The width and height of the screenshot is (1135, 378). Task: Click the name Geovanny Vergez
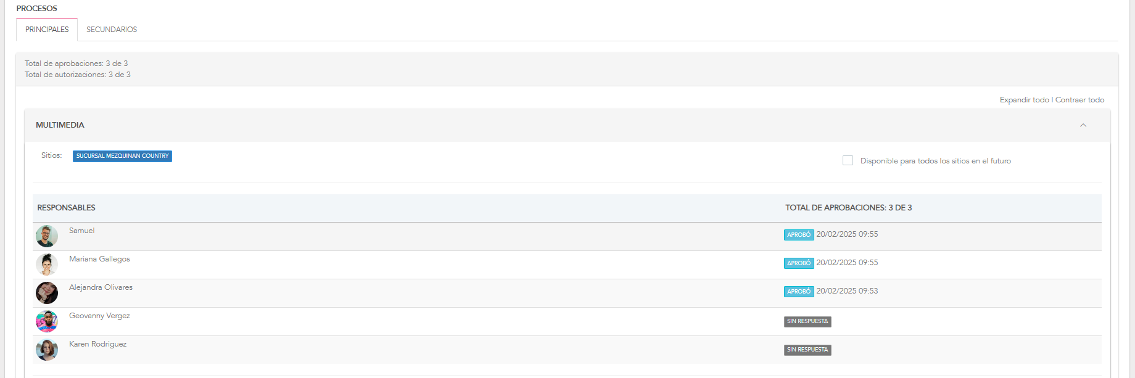tap(99, 316)
